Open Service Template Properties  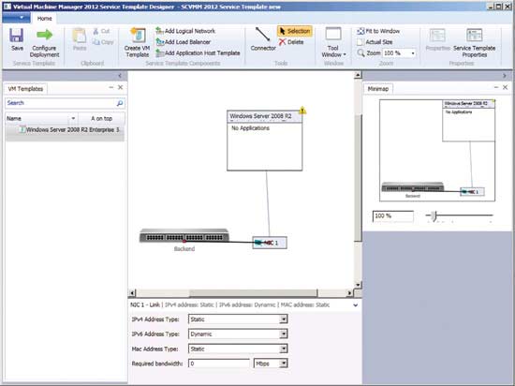pyautogui.click(x=475, y=43)
